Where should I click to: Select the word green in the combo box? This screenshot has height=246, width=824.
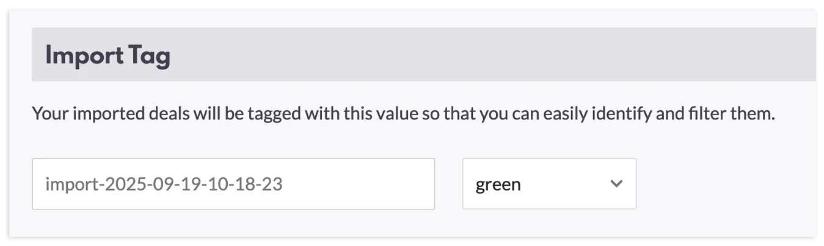[x=498, y=184]
